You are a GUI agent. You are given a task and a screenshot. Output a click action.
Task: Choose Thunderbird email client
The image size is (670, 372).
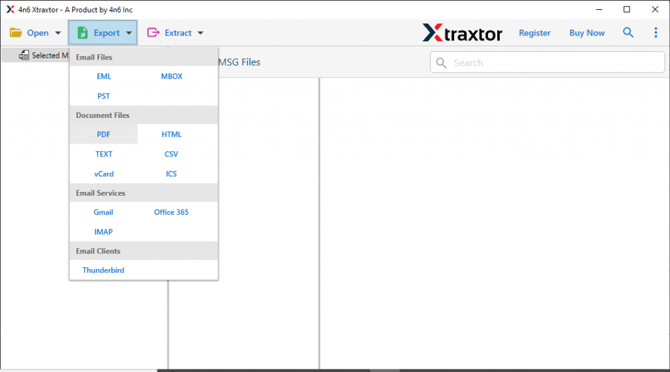tap(103, 270)
